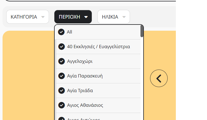Click the checkmark icon next to Αγιος Αθανάσιος
The width and height of the screenshot is (207, 120).
coord(61,105)
